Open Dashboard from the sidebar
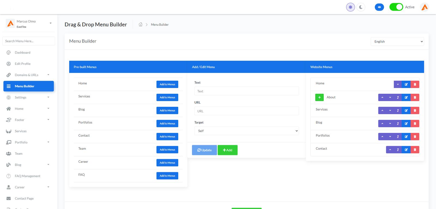This screenshot has height=209, width=436. (23, 53)
